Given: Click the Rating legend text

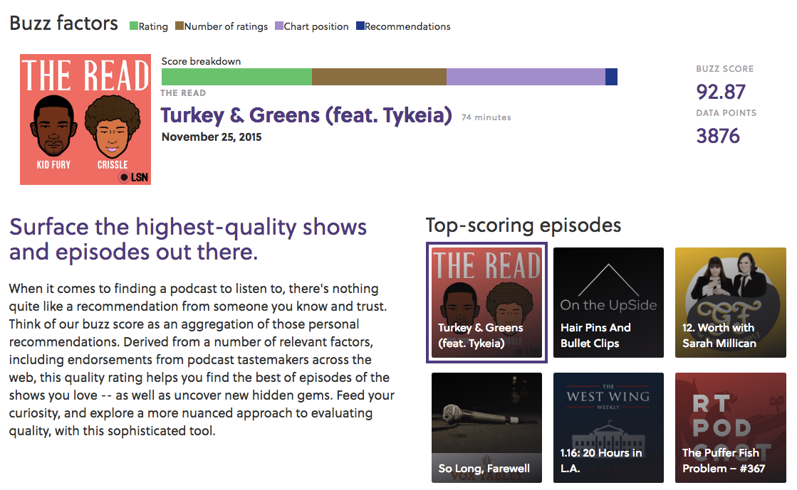Looking at the screenshot, I should click(x=154, y=26).
